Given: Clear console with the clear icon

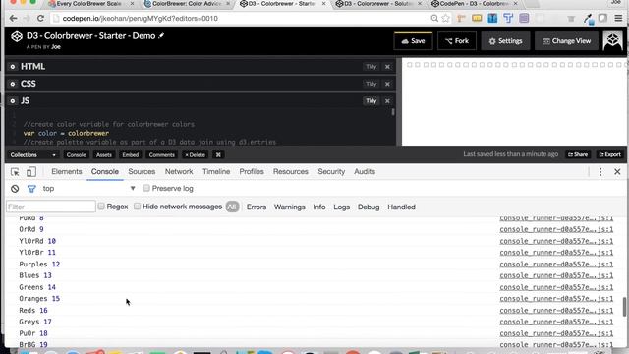Looking at the screenshot, I should coord(15,188).
